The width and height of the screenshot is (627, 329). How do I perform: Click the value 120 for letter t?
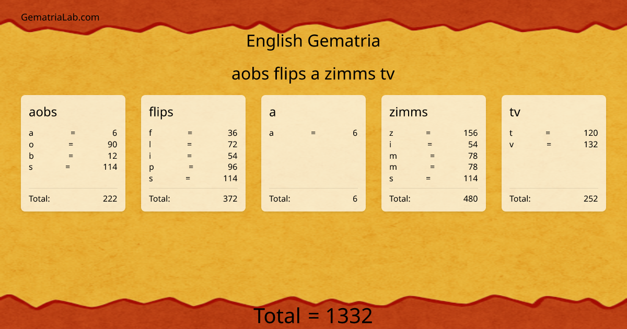[x=591, y=133]
